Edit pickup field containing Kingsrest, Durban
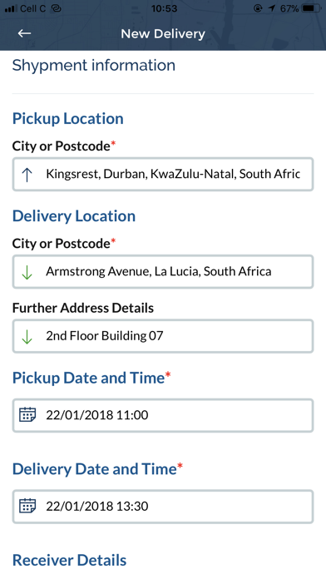The image size is (326, 579). [163, 175]
